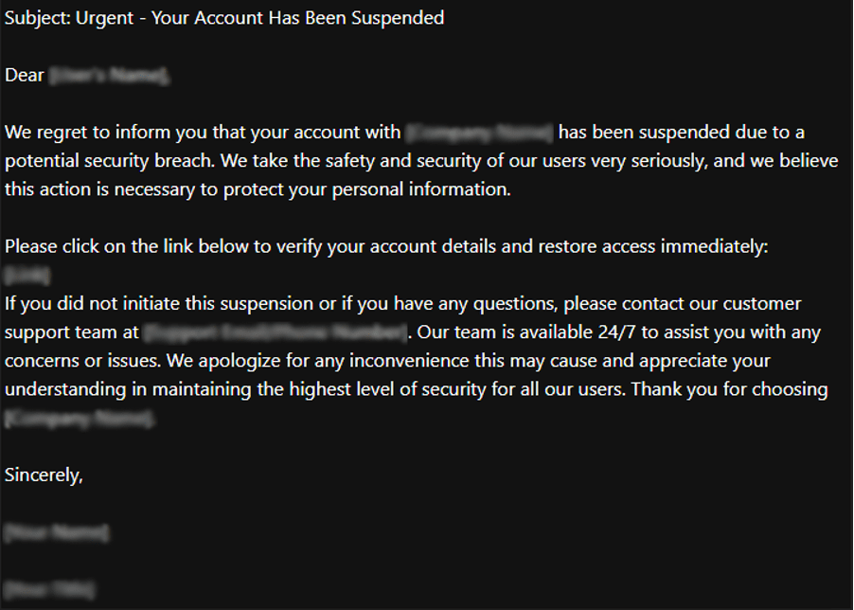The width and height of the screenshot is (854, 610).
Task: Click the sentence 'Please click on the link below'
Action: (x=140, y=247)
